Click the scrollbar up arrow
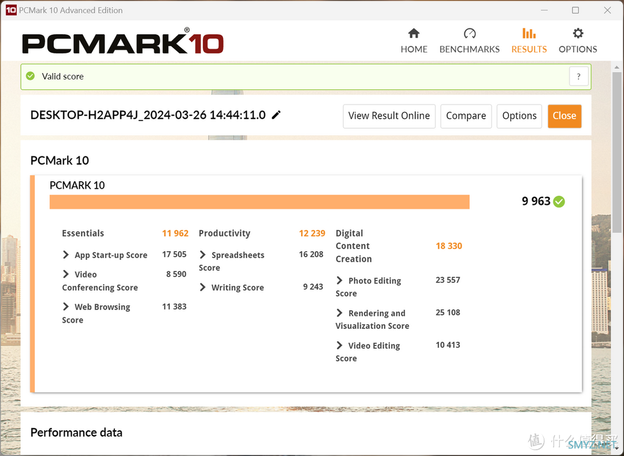This screenshot has width=624, height=456. (617, 67)
